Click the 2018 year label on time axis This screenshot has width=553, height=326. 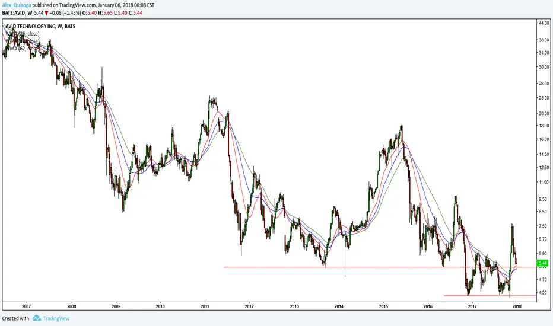[517, 306]
